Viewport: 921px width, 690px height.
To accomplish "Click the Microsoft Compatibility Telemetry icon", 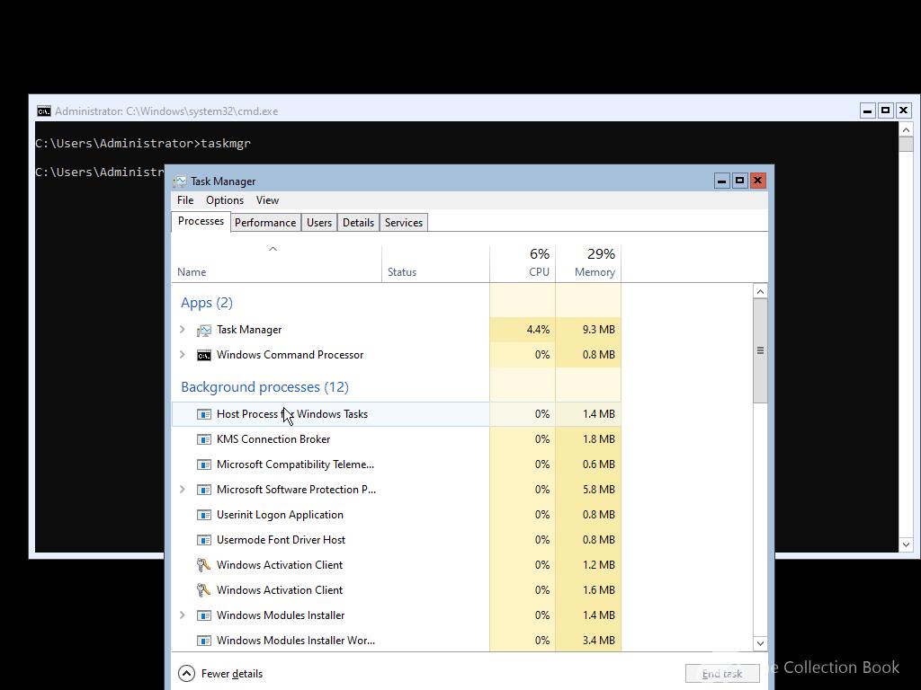I will click(204, 464).
